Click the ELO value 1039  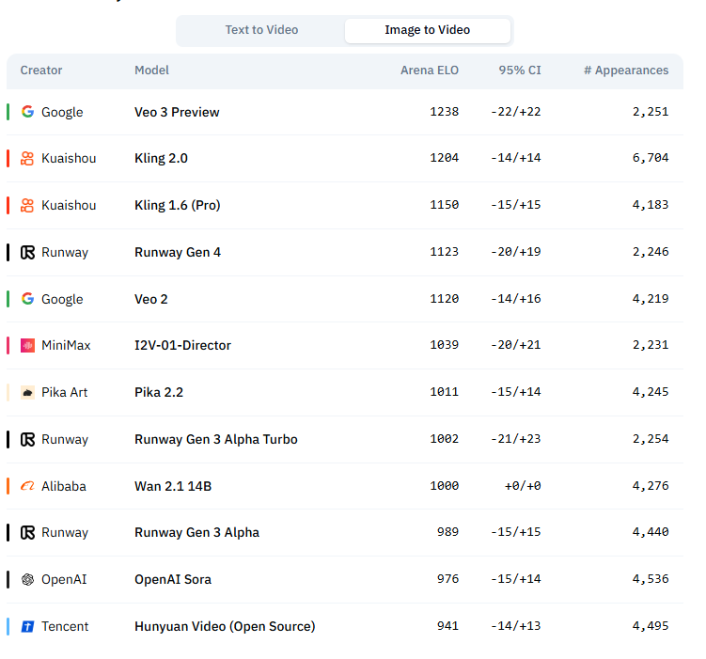(x=444, y=345)
